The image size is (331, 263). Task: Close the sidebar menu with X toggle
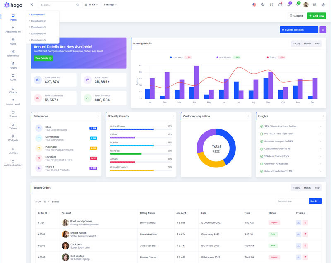tap(31, 5)
